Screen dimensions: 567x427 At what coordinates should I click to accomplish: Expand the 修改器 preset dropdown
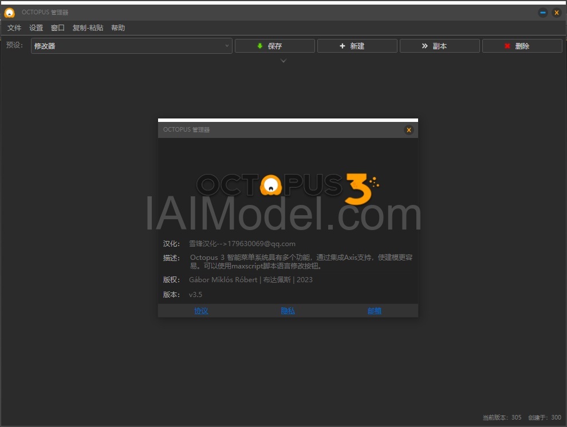point(132,46)
